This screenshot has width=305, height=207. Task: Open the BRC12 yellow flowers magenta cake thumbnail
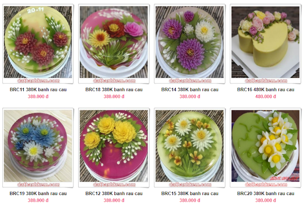pos(114,148)
